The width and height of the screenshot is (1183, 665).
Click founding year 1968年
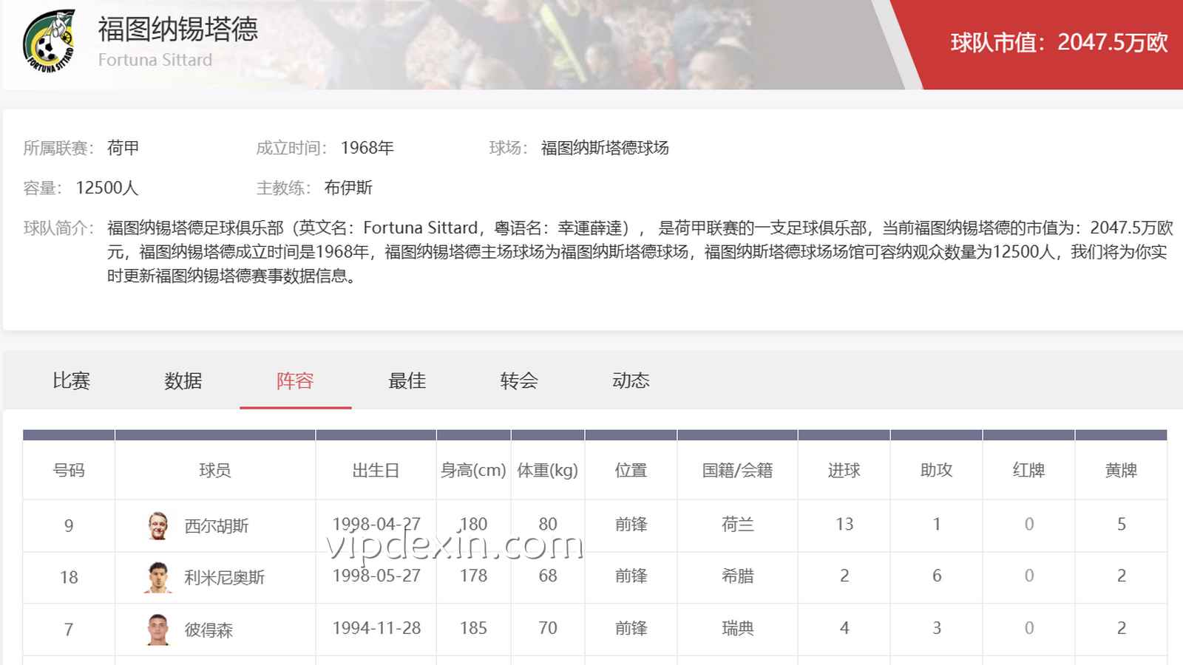(x=367, y=148)
